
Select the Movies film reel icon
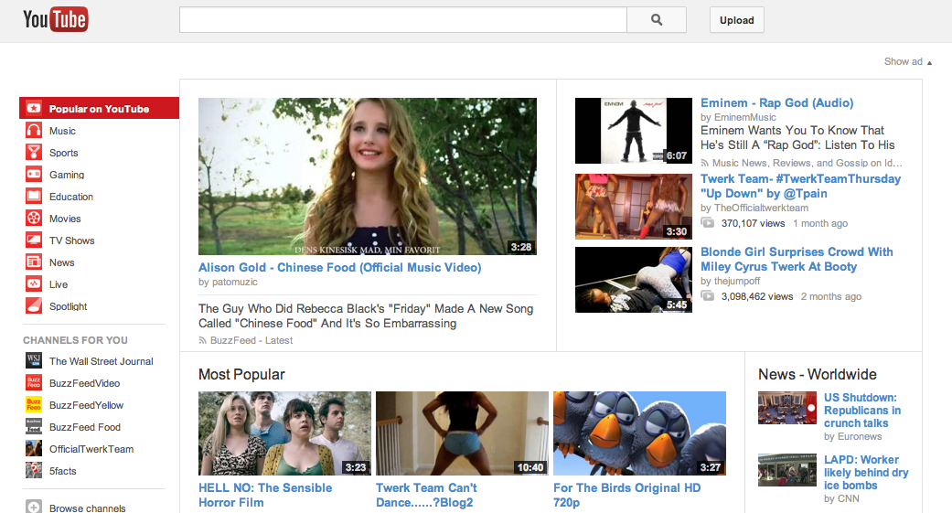34,219
